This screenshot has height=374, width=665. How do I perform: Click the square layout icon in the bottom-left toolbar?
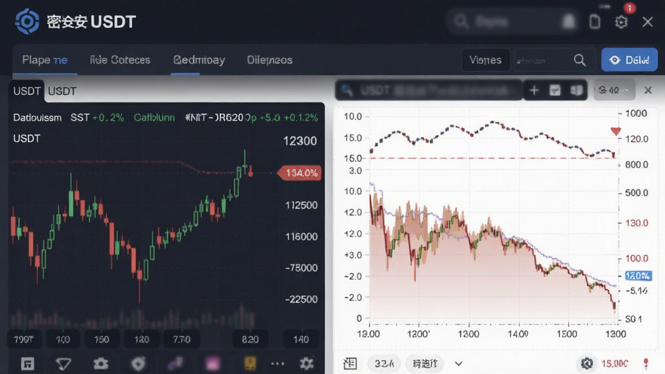point(27,364)
